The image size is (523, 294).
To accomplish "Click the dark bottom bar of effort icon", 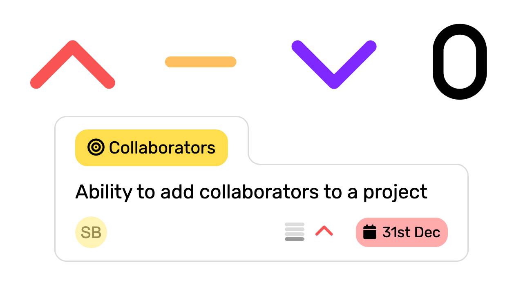I will (x=295, y=239).
